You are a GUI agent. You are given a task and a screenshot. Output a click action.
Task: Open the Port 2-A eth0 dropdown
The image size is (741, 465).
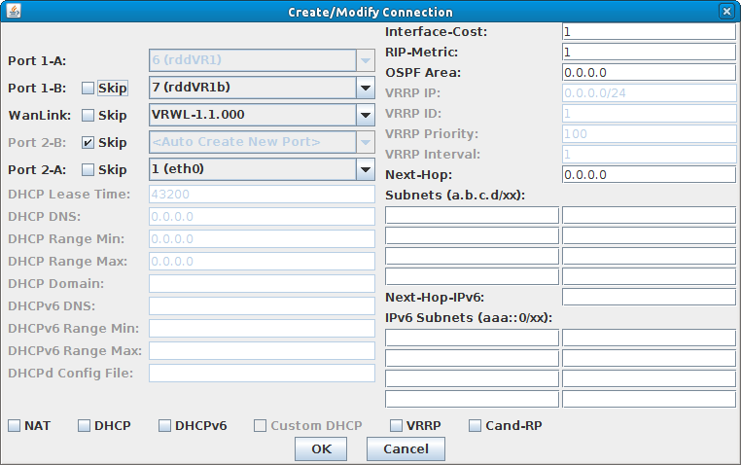point(366,169)
